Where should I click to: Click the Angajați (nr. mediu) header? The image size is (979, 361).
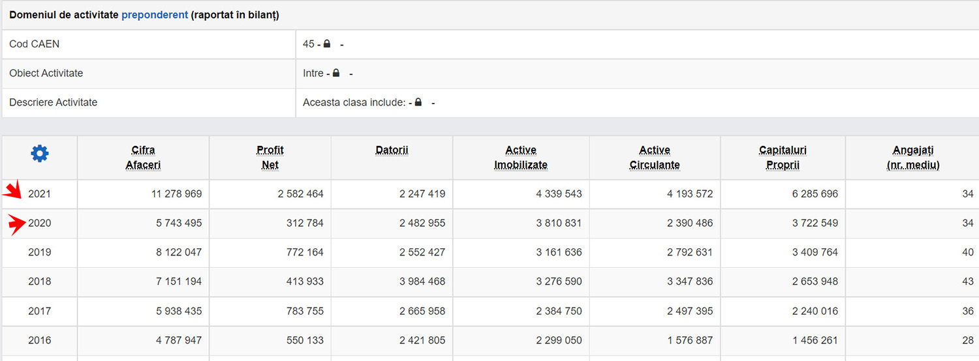pos(913,158)
